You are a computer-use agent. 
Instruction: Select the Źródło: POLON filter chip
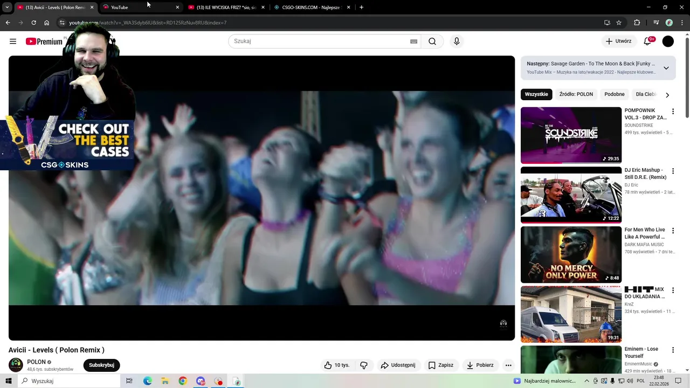tap(576, 94)
